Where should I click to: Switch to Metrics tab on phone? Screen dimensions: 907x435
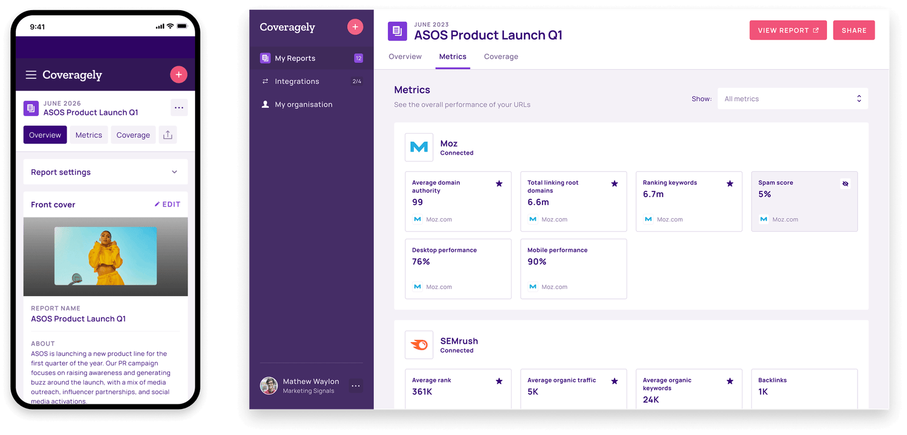coord(89,135)
